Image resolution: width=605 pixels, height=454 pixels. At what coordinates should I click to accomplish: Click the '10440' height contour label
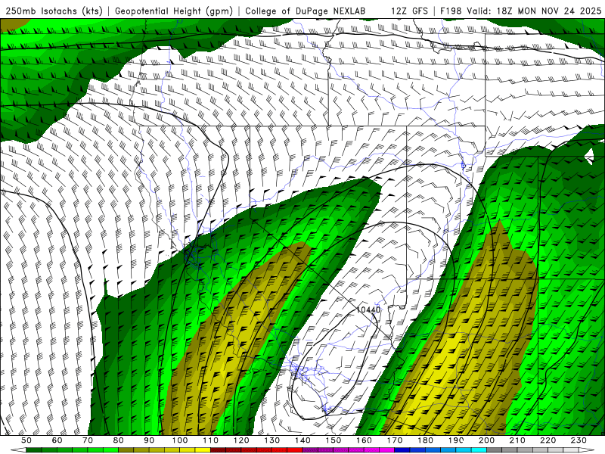coord(368,309)
